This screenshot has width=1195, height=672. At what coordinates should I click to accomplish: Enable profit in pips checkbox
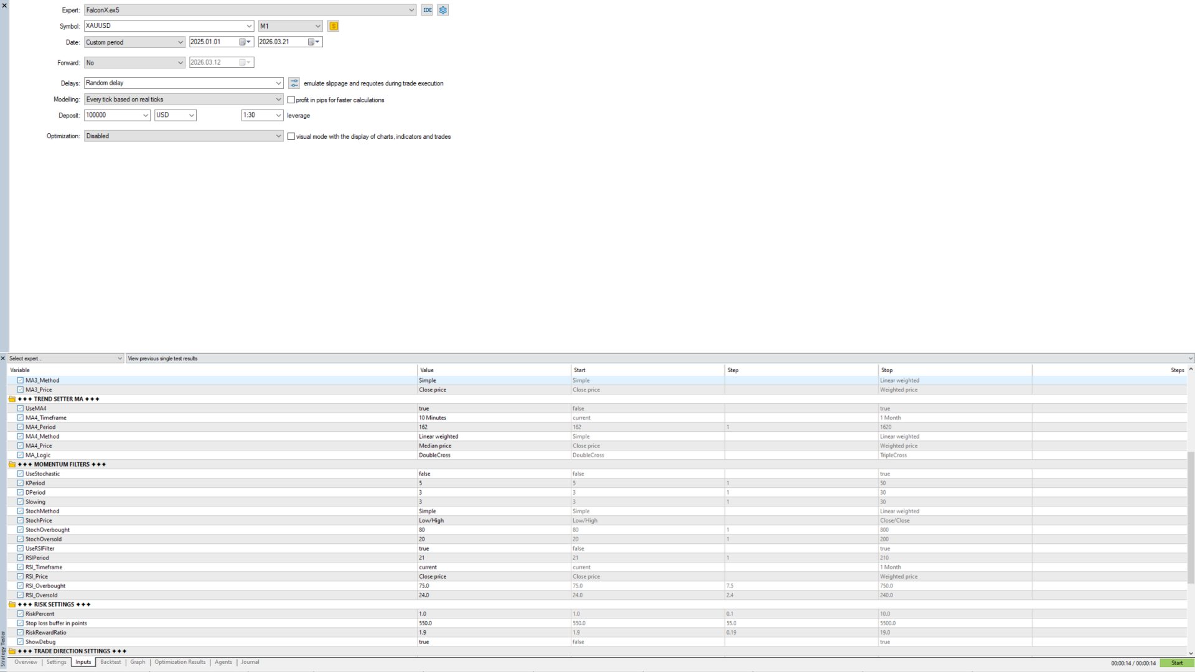point(291,100)
